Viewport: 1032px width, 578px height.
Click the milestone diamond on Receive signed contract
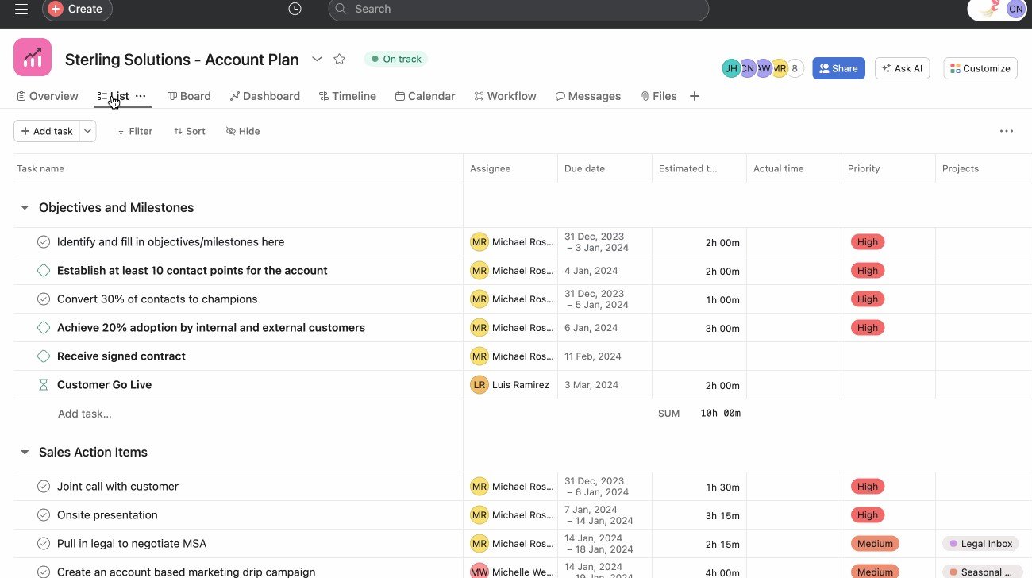point(44,356)
